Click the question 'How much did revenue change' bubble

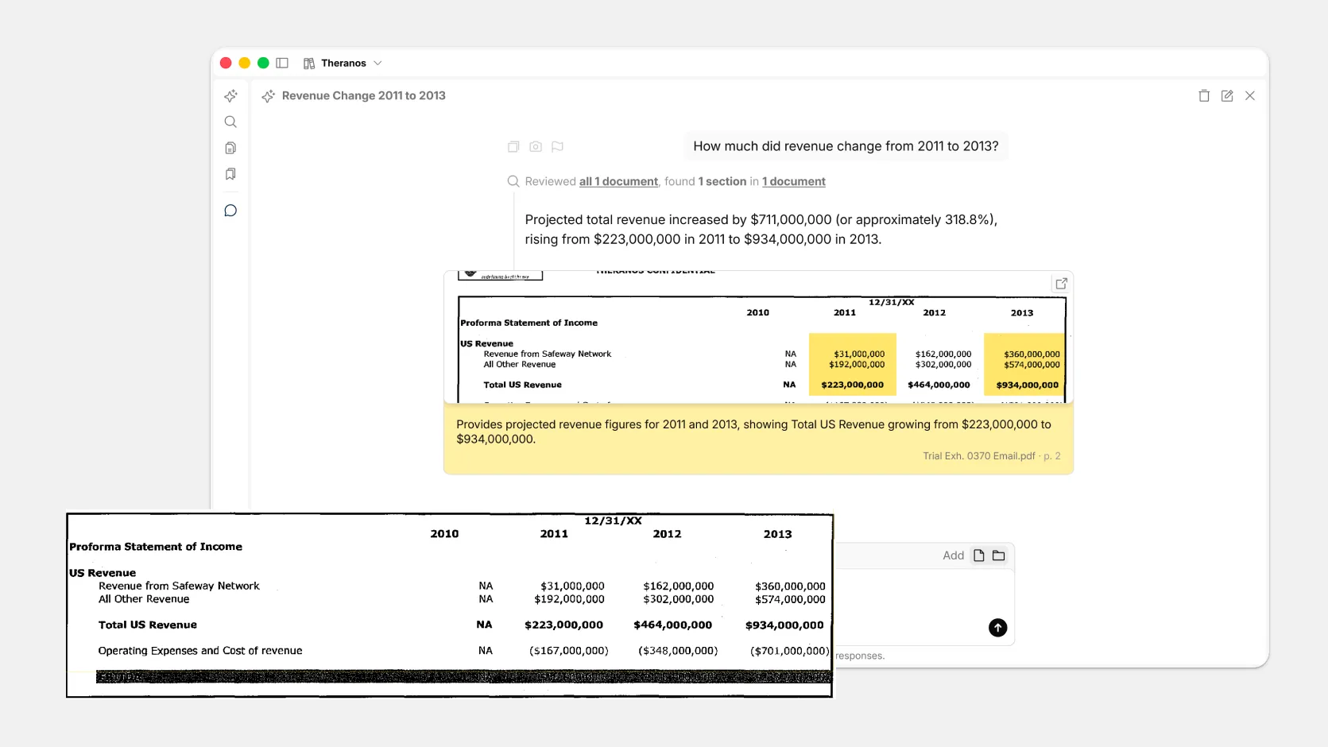point(846,146)
